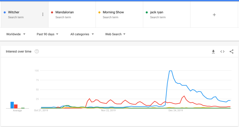
Task: Click the blue Witcher color dot
Action: coord(5,12)
